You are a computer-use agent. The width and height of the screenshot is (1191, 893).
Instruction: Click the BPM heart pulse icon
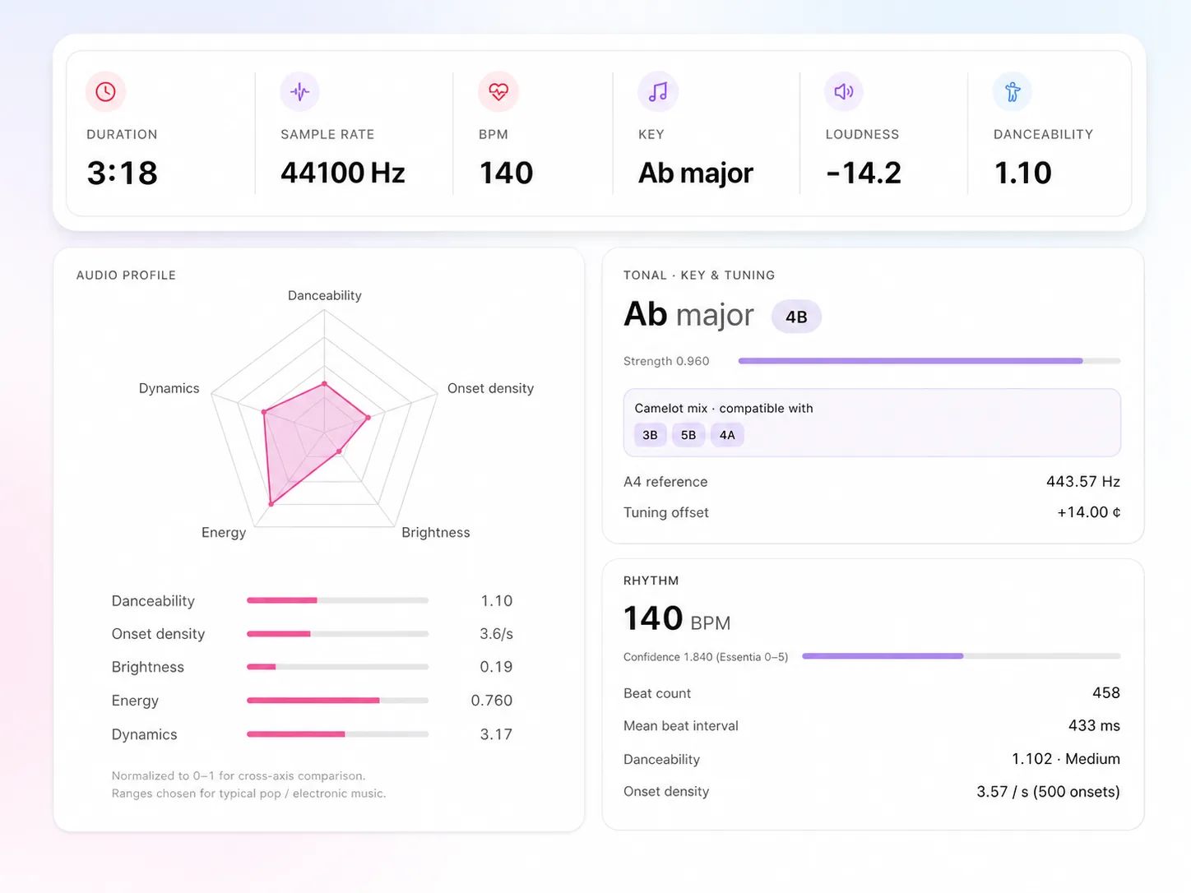498,91
